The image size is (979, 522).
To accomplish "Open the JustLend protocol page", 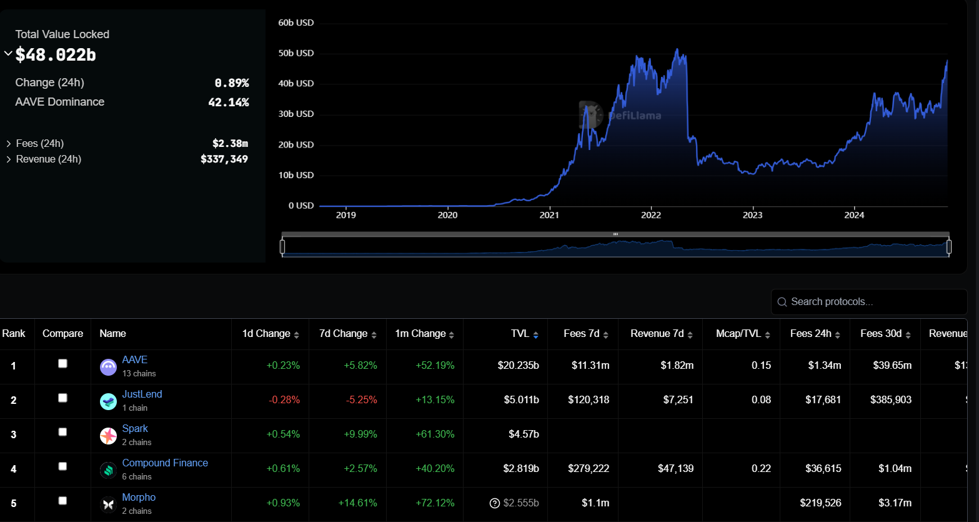I will [142, 394].
